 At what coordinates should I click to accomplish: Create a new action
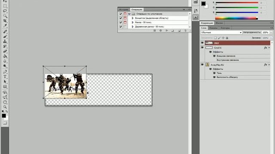click(179, 30)
